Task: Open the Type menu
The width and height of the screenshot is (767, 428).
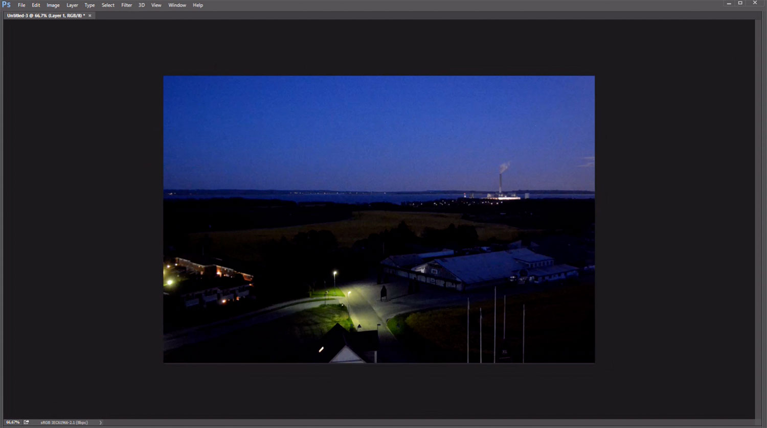Action: point(89,5)
